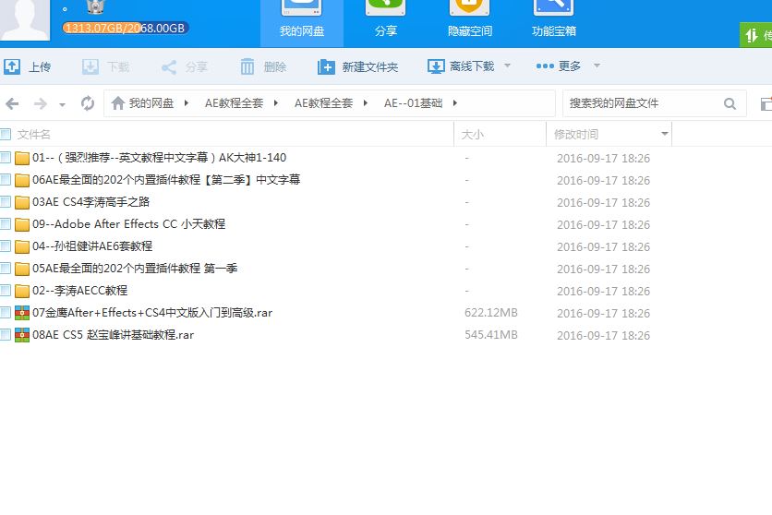The height and width of the screenshot is (515, 772).
Task: Click the 修改时间 column sort arrow
Action: pos(664,135)
